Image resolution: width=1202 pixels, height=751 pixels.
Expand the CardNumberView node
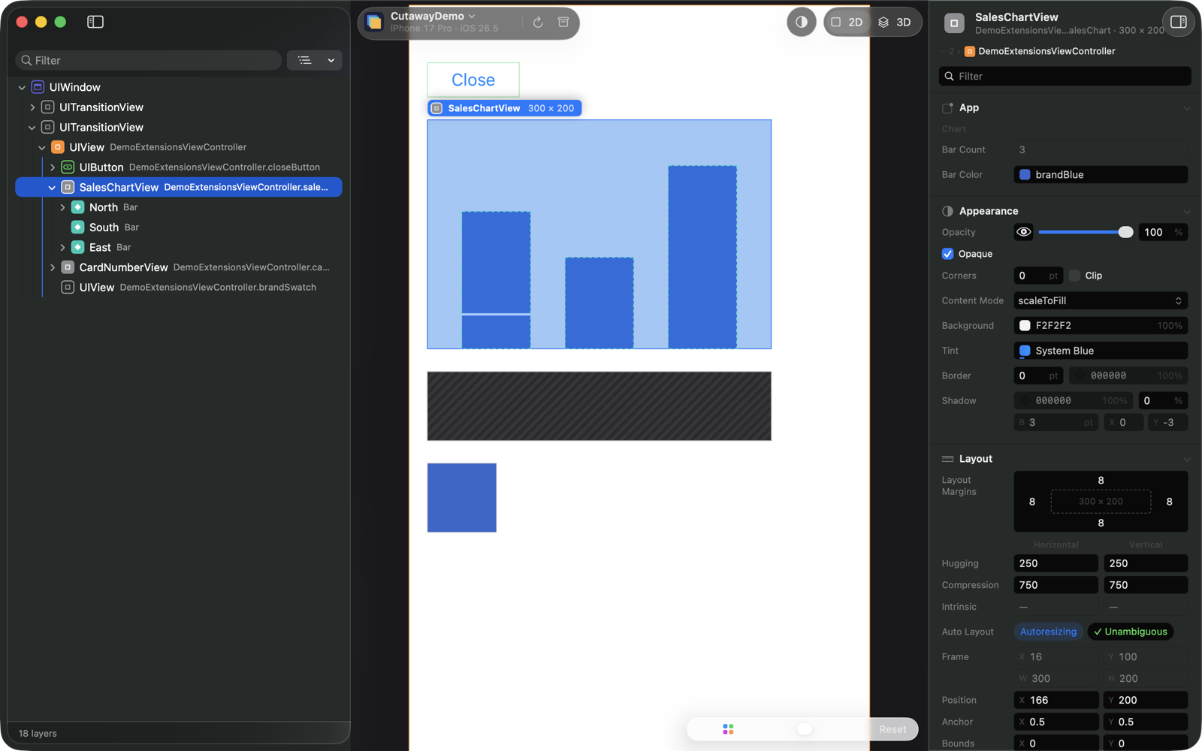(53, 267)
